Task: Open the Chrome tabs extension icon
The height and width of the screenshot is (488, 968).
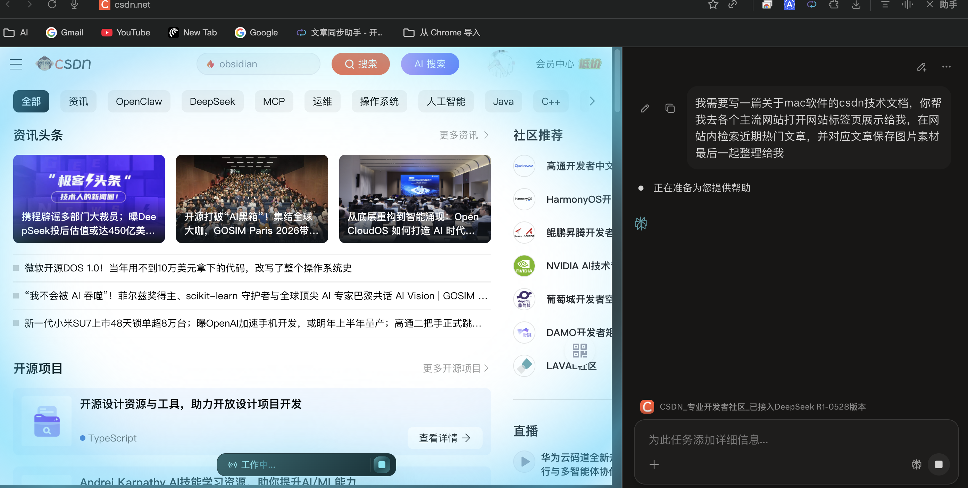Action: tap(767, 5)
